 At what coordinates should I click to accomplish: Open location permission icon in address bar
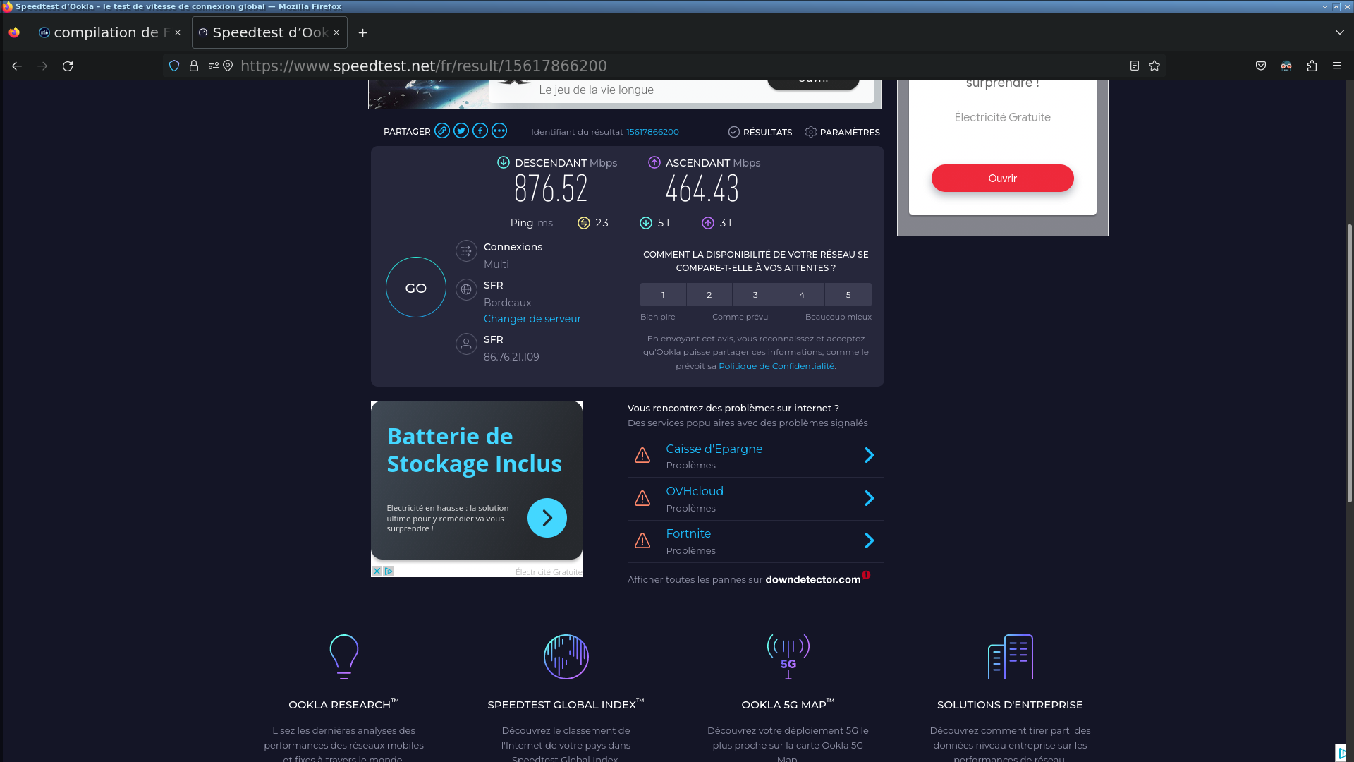(x=228, y=66)
